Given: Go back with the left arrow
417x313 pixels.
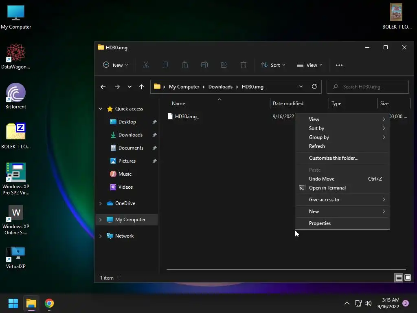Looking at the screenshot, I should (x=103, y=87).
